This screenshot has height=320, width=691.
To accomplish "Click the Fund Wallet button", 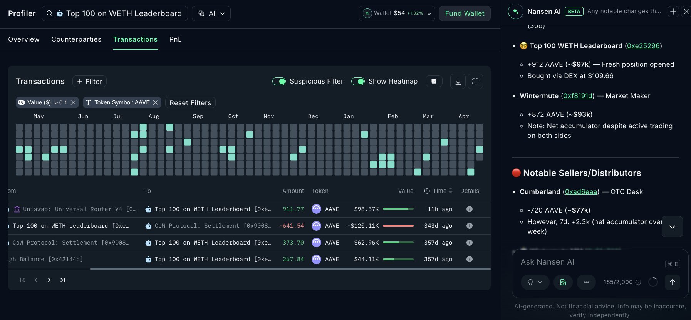I will [465, 13].
